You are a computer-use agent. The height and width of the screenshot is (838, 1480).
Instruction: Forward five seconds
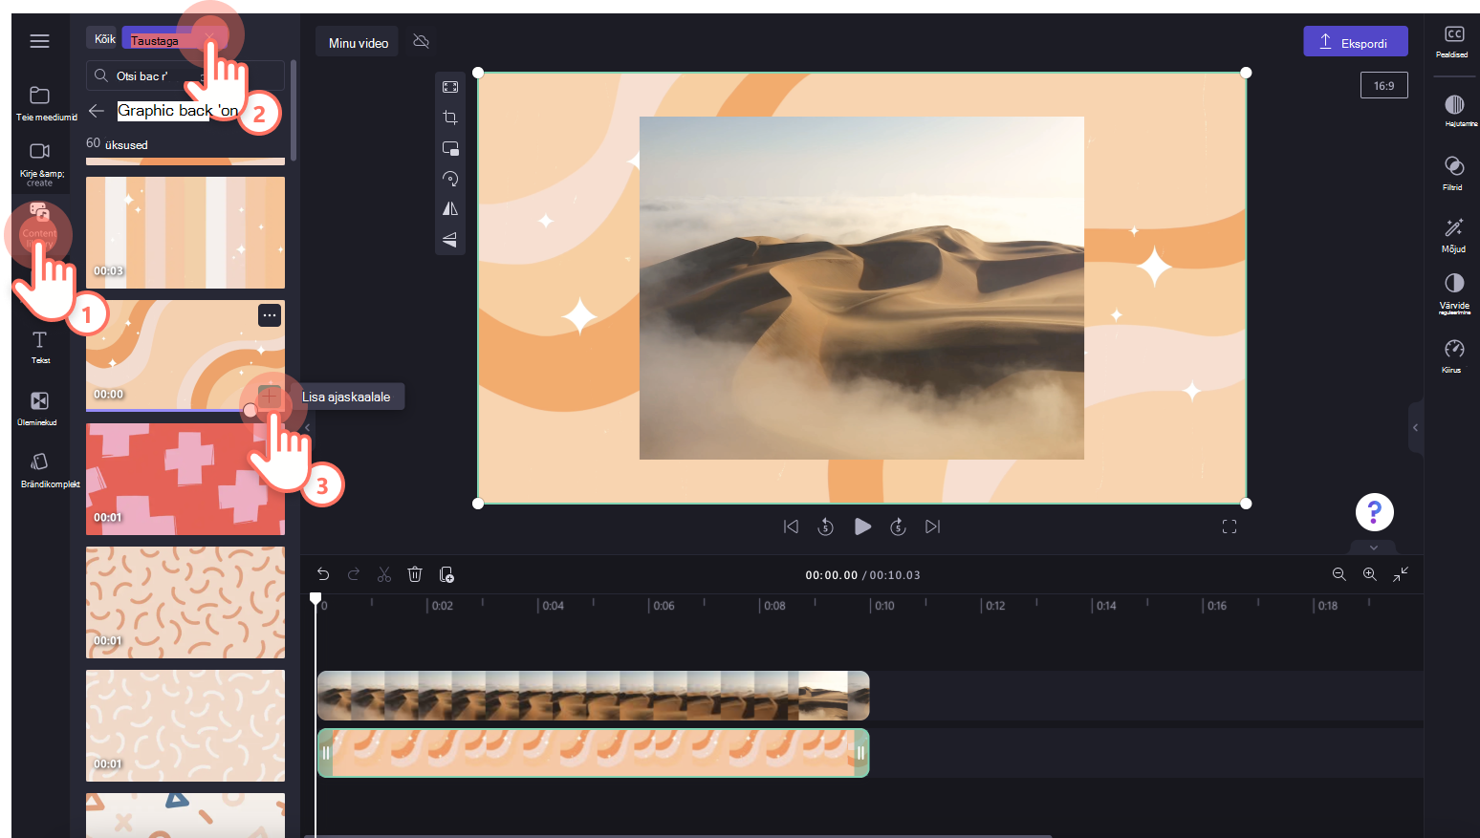pos(898,526)
